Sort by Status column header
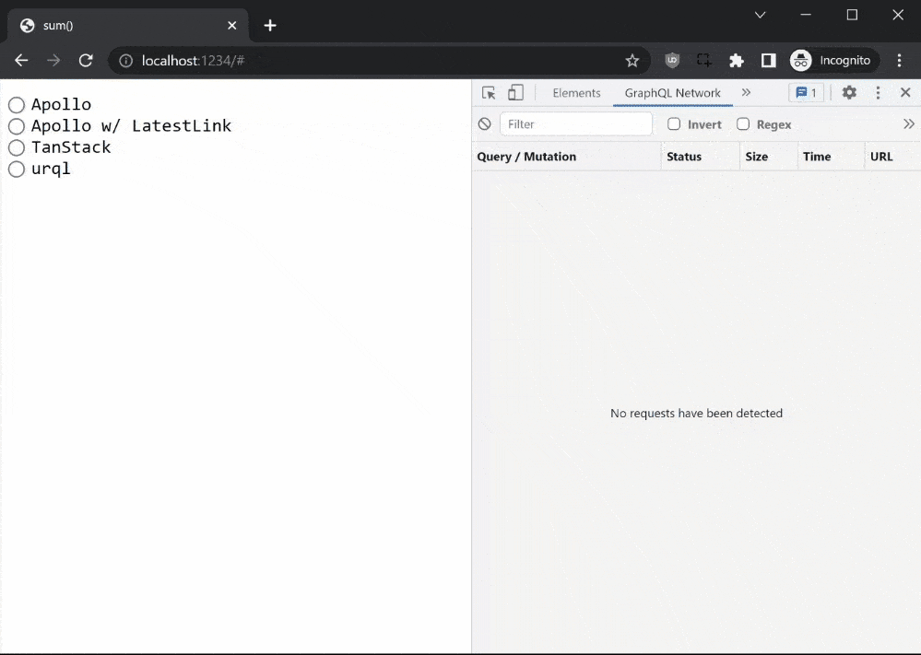Image resolution: width=921 pixels, height=655 pixels. tap(700, 157)
